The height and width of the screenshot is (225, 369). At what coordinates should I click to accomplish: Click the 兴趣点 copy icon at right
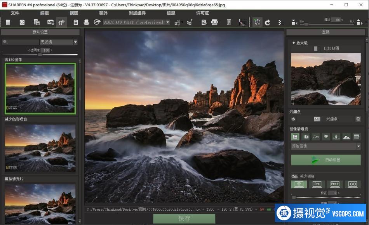[358, 119]
